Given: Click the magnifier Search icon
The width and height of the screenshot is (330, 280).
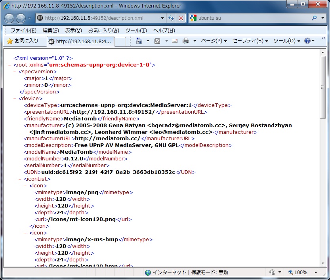Looking at the screenshot, I should (x=315, y=18).
